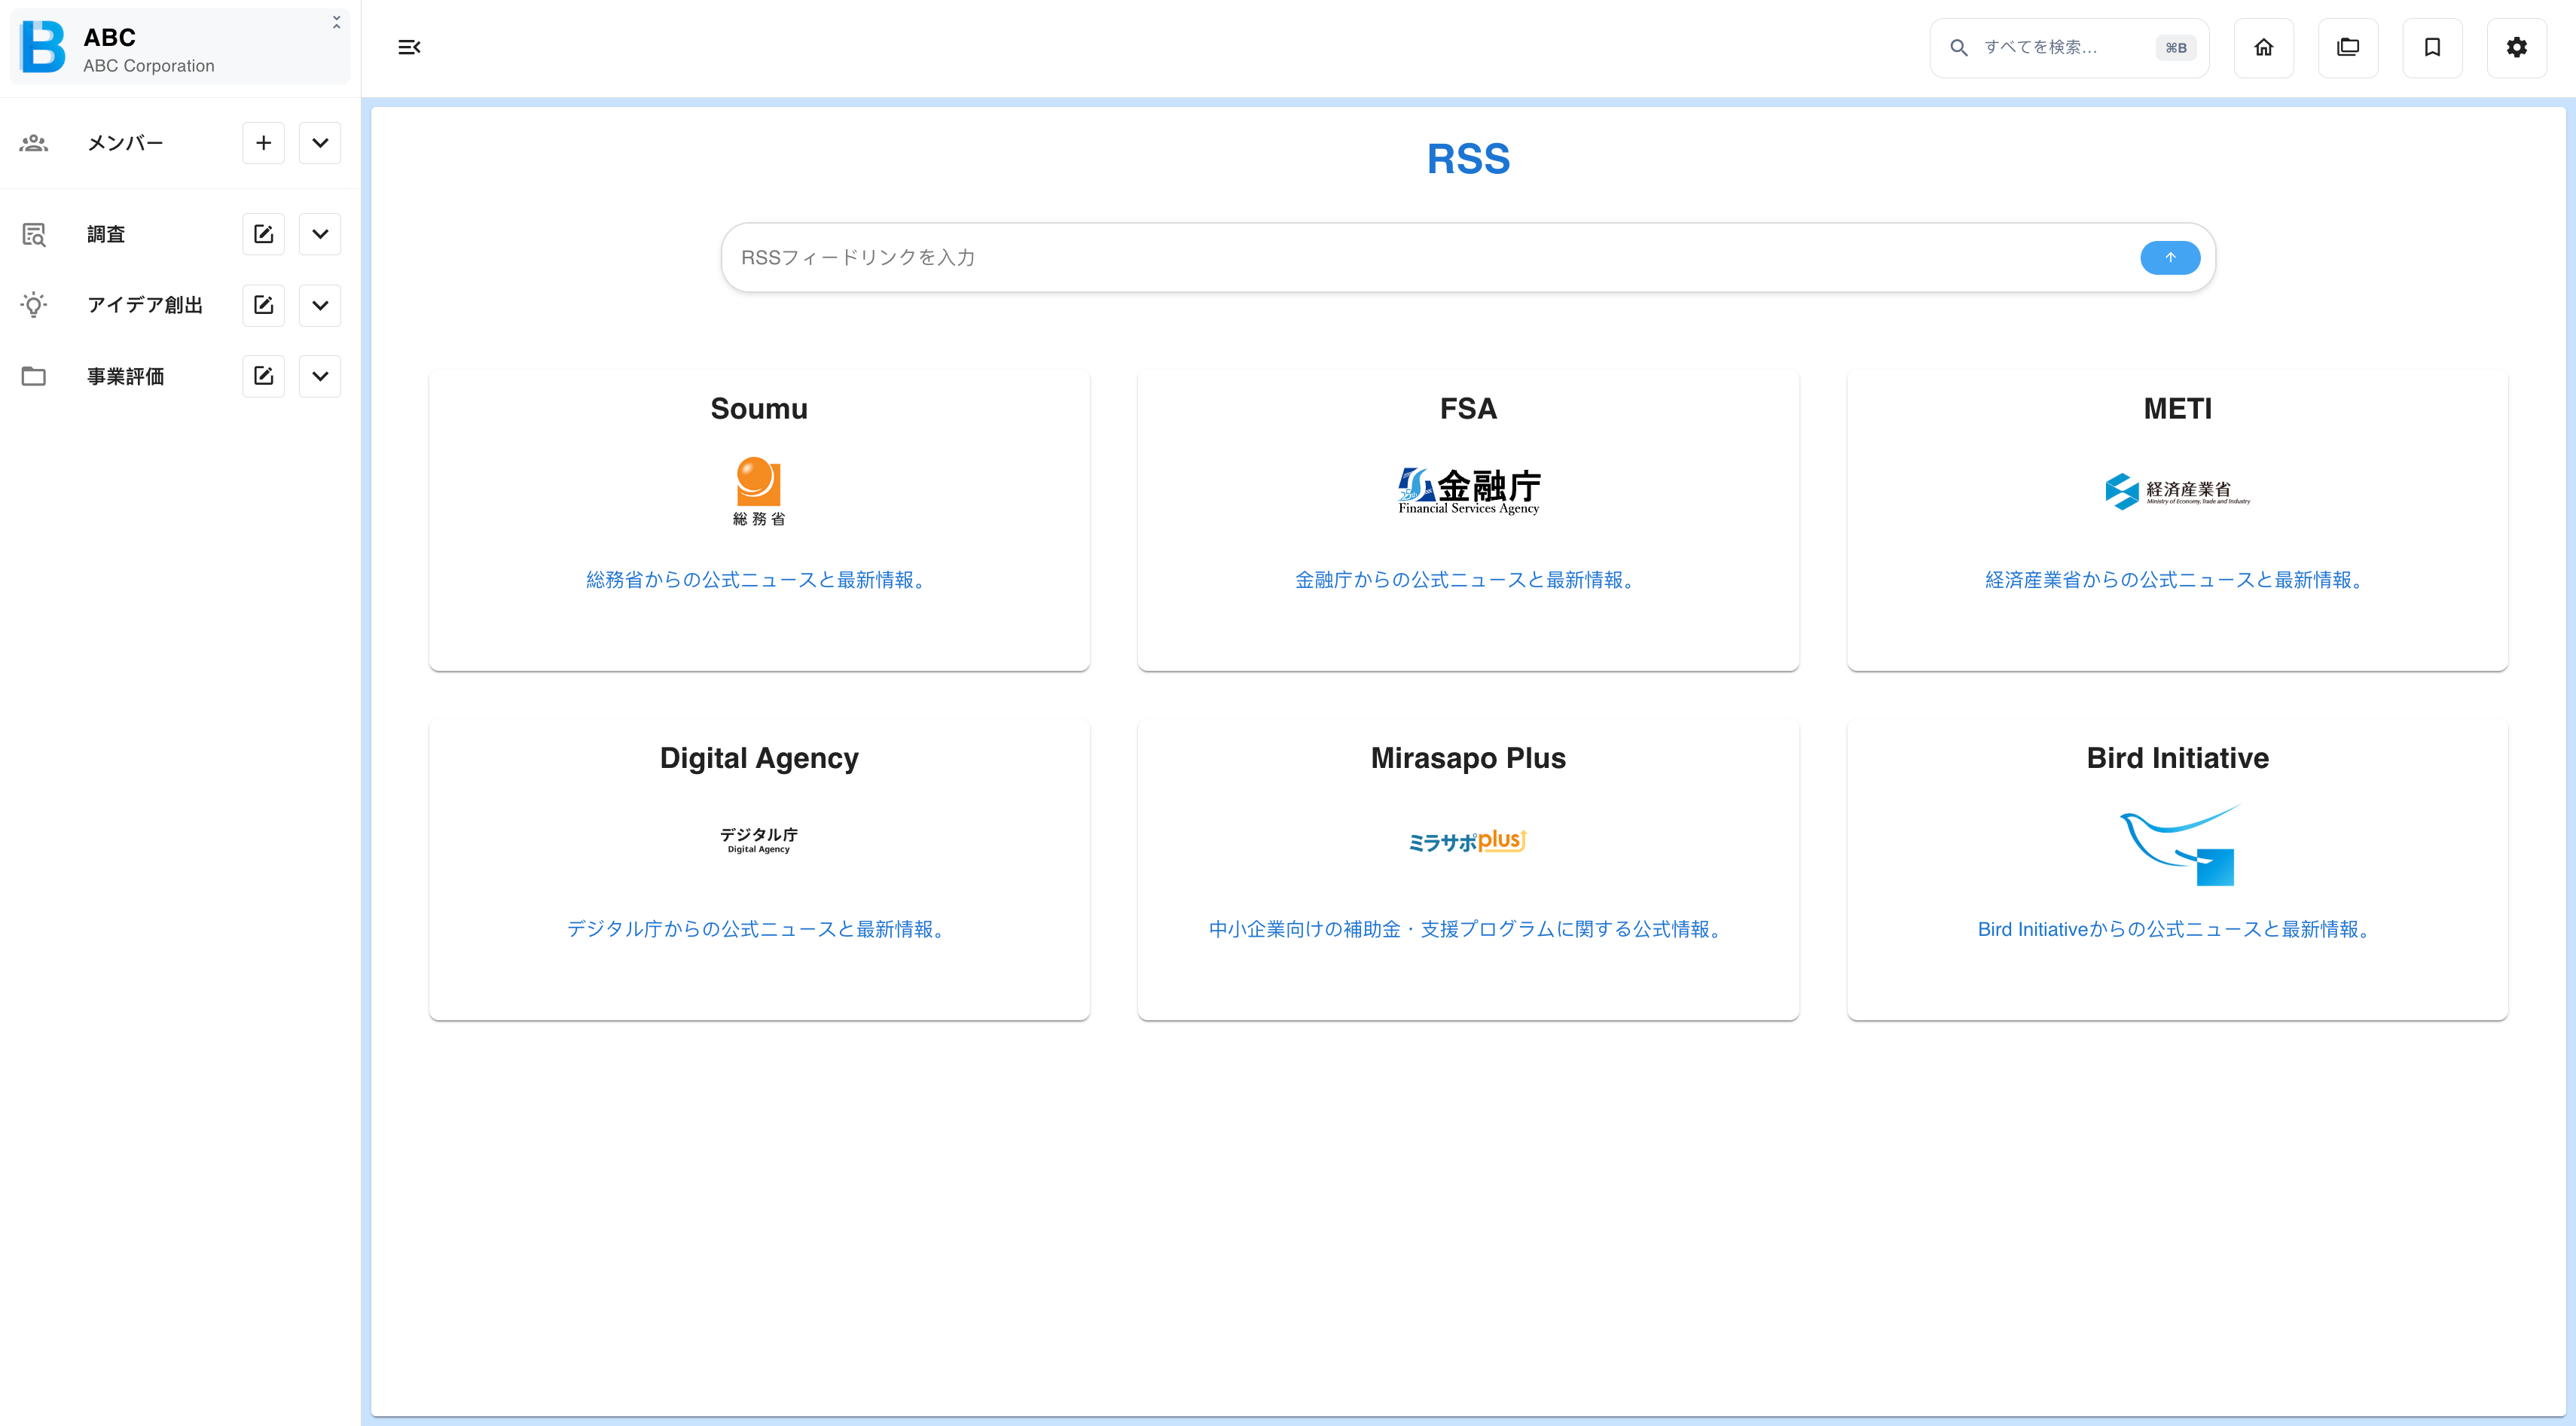This screenshot has height=1426, width=2576.
Task: Click the Soumu card title
Action: coord(759,409)
